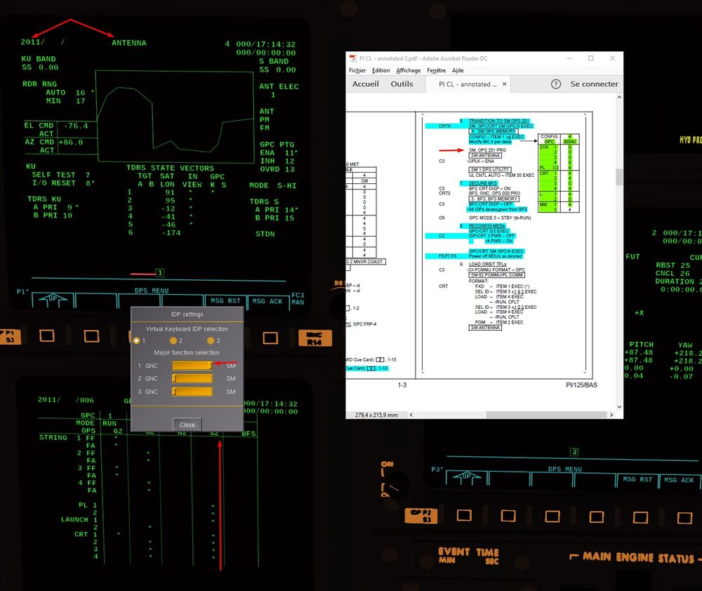Select Virtual Keyboard IDP radio option 1
The image size is (702, 591).
point(137,340)
